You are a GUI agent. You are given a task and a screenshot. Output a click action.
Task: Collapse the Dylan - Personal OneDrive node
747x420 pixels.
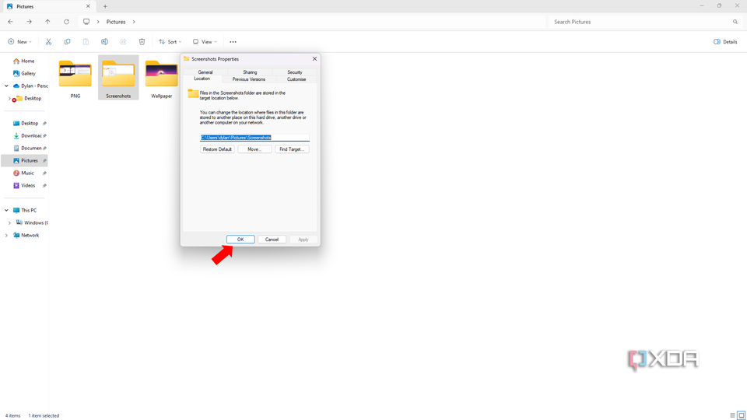[x=6, y=86]
